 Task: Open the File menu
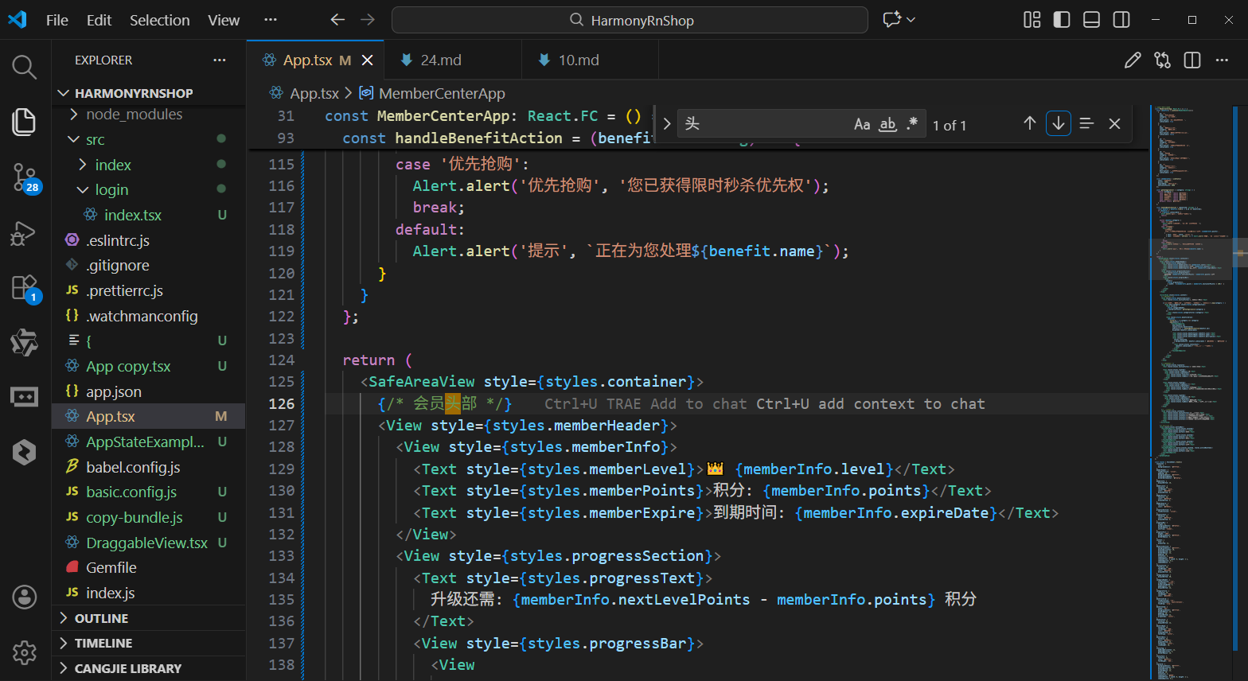[x=57, y=20]
